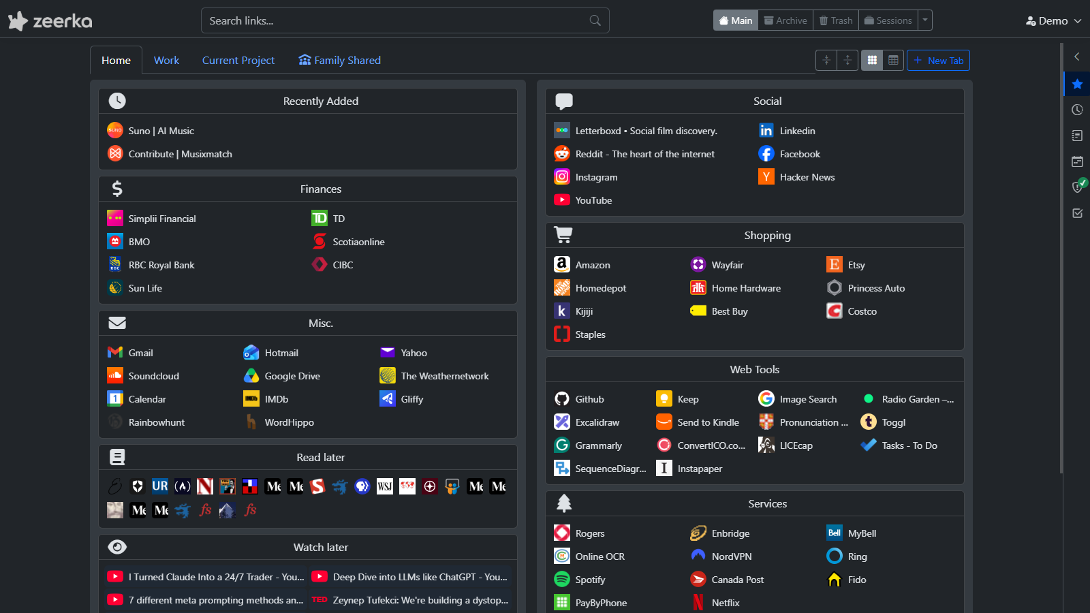Click the TD bank icon
The width and height of the screenshot is (1090, 613).
point(320,218)
